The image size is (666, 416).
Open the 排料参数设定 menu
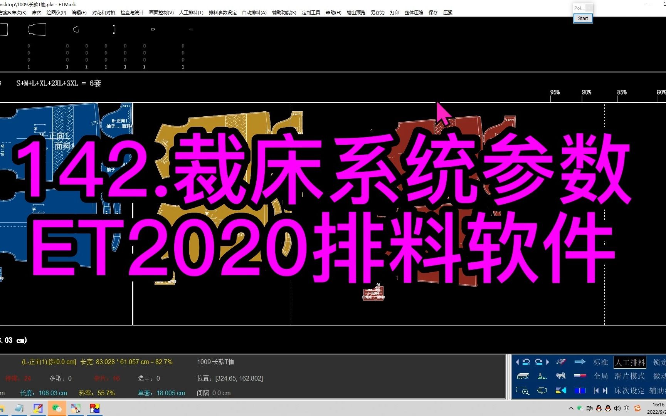pos(223,13)
